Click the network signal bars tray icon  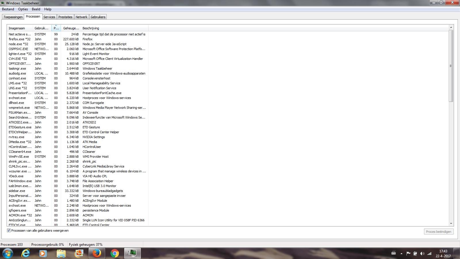point(429,254)
